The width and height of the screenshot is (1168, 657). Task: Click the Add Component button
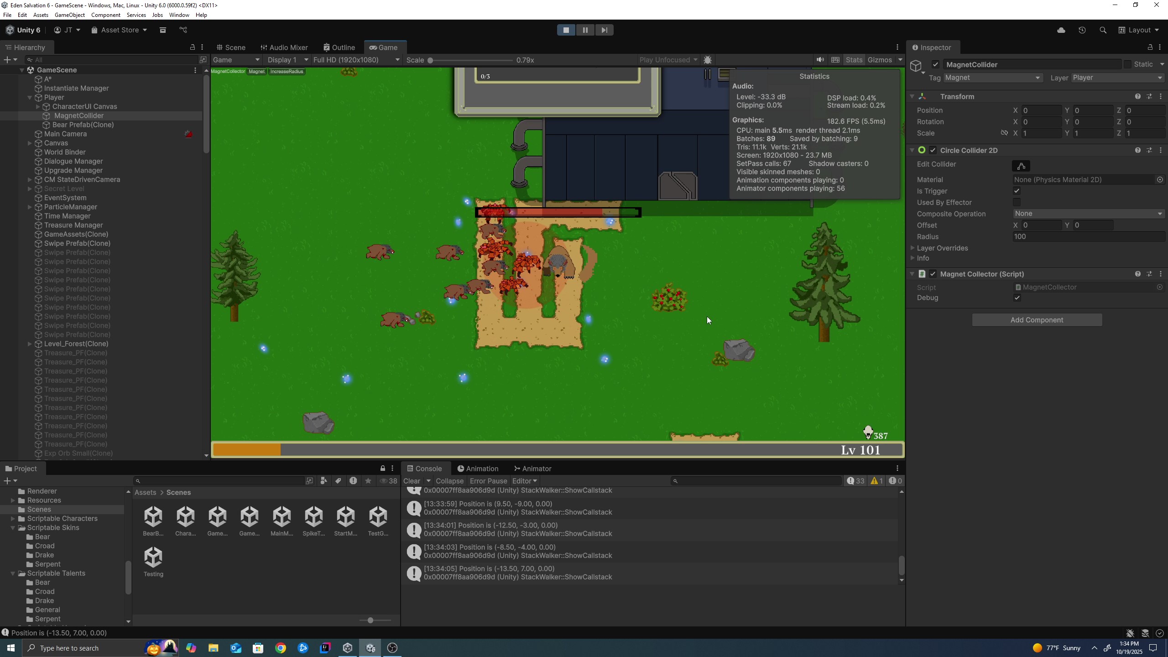pyautogui.click(x=1037, y=320)
